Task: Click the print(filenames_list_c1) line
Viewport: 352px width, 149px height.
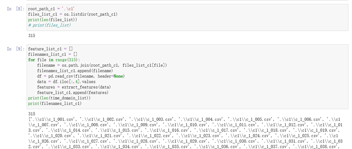Action: point(55,104)
